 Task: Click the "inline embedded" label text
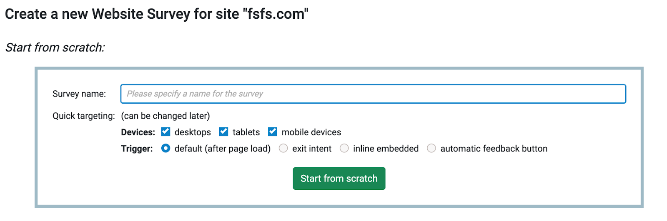point(386,149)
